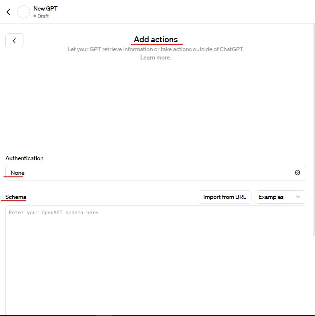
Task: Expand the Examples dropdown
Action: click(280, 197)
